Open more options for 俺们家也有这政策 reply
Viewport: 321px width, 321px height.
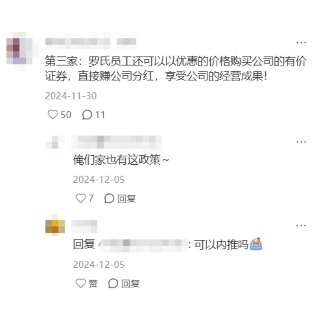(301, 142)
